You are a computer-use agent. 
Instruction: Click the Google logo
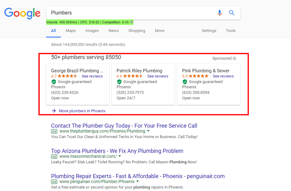[x=22, y=13]
